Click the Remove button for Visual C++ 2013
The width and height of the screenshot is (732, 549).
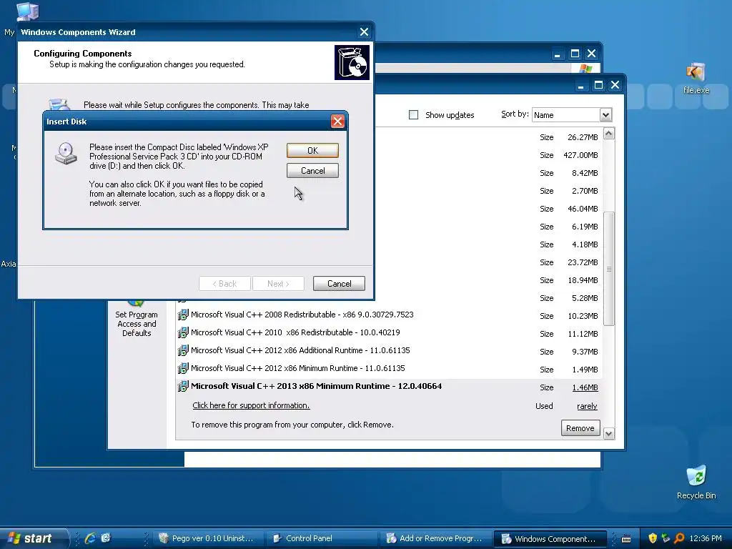580,428
